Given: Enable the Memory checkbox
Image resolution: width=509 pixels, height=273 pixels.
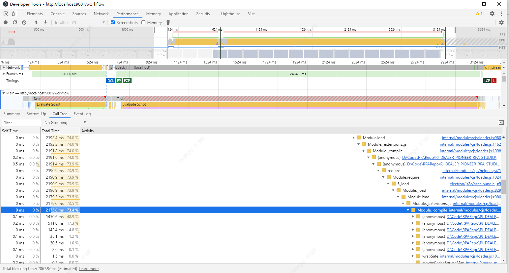Looking at the screenshot, I should [x=143, y=22].
